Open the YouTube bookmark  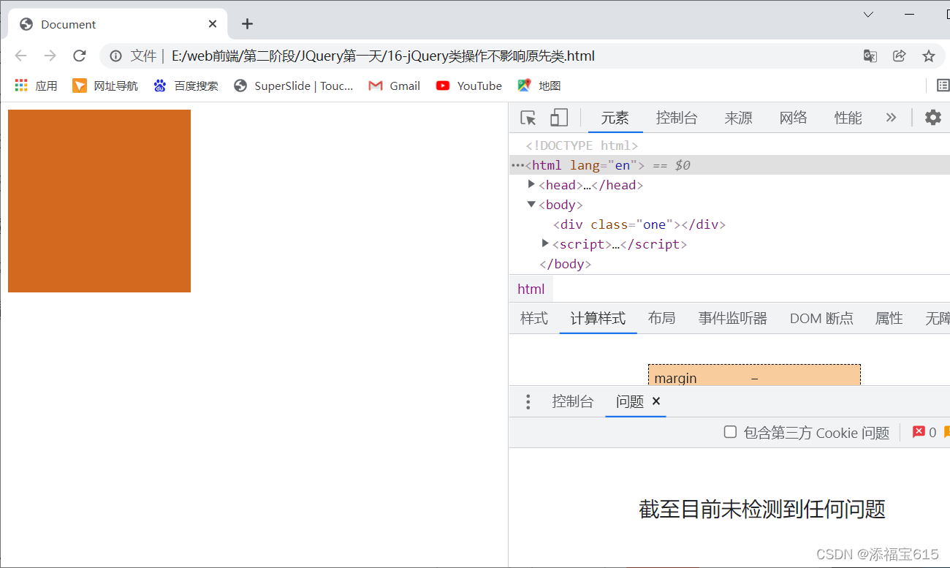click(x=468, y=86)
